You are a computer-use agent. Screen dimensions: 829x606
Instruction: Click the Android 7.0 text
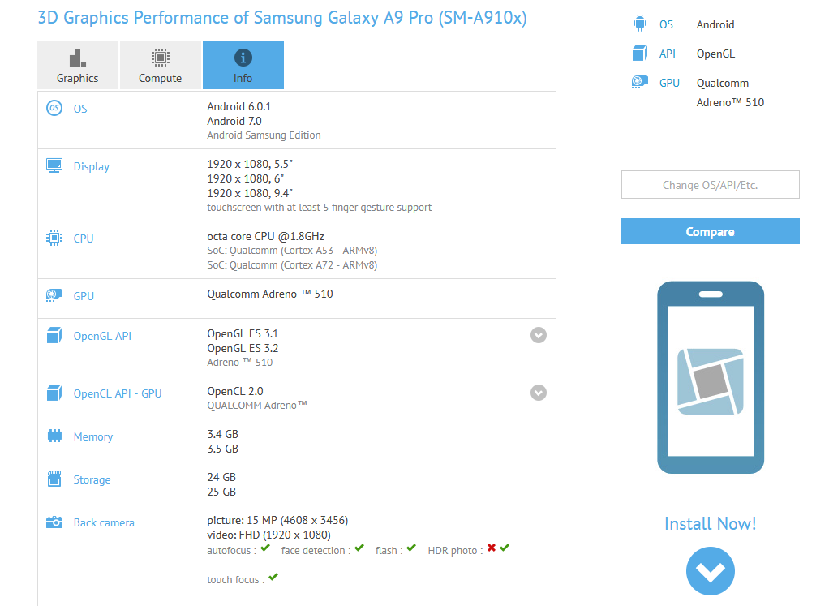[234, 121]
